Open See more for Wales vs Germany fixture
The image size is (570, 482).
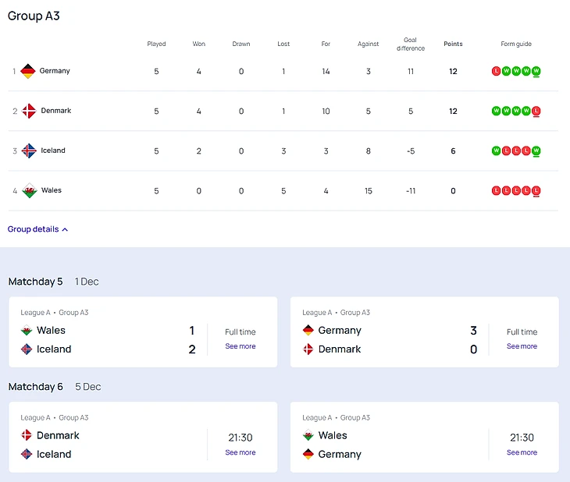coord(522,452)
